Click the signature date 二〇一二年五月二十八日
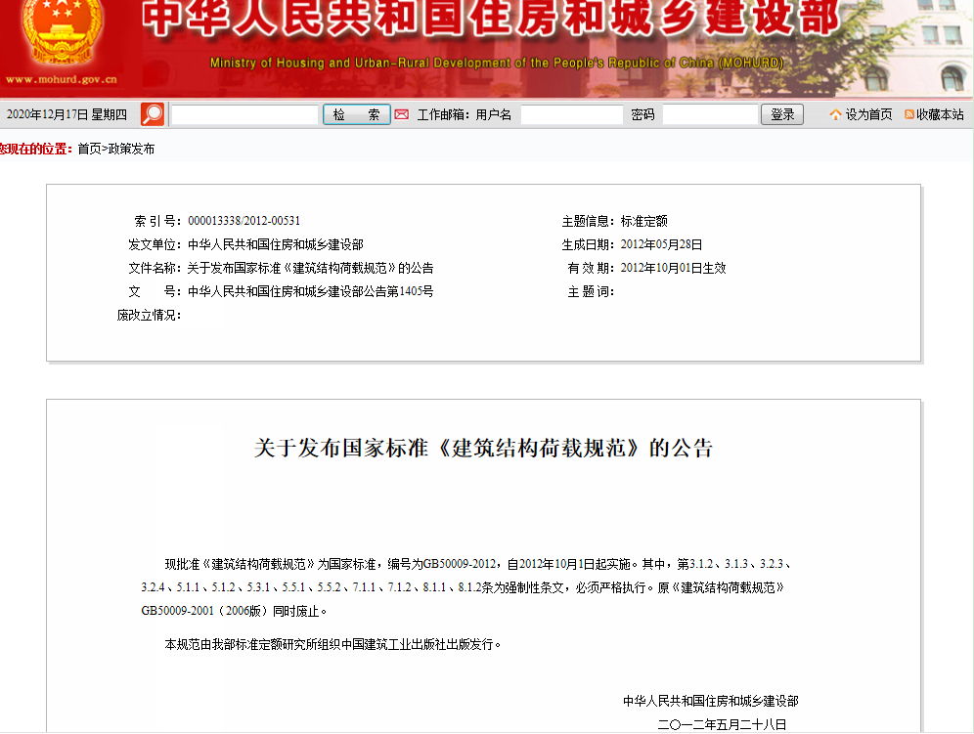The width and height of the screenshot is (974, 734). click(723, 724)
